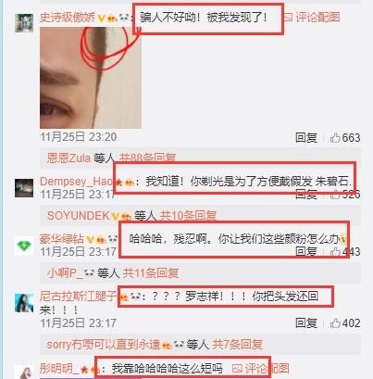Expand 共11条回复 replies thread
Image resolution: width=373 pixels, height=379 pixels.
click(x=151, y=273)
